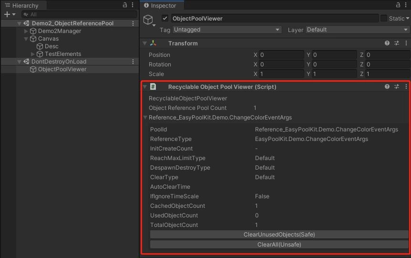This screenshot has height=258, width=411.
Task: Click the plus create-object button in Hierarchy
Action: (7, 14)
